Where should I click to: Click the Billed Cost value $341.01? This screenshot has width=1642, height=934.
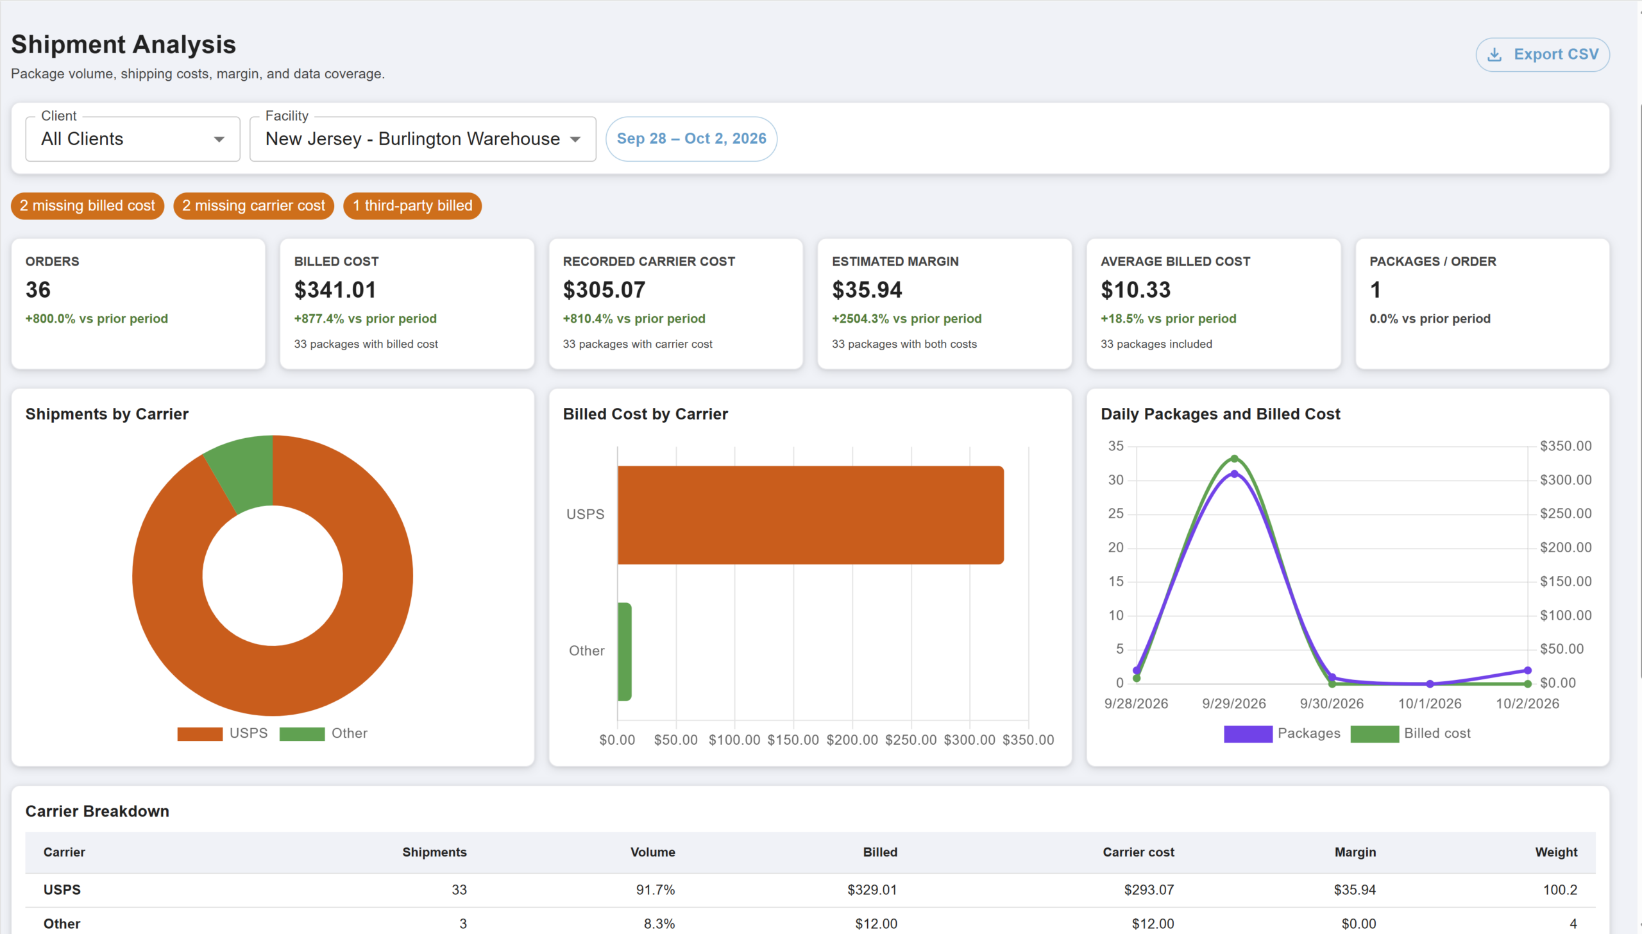click(x=335, y=290)
